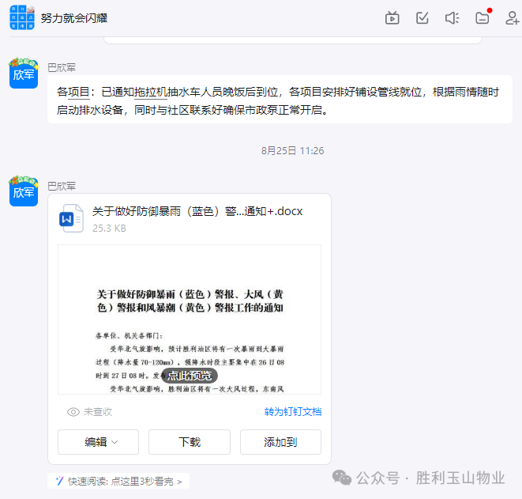Open the group live broadcast TV icon
Image resolution: width=522 pixels, height=499 pixels.
point(392,17)
